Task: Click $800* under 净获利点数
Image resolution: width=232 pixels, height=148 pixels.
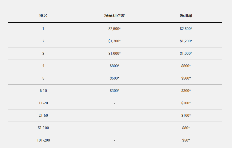Action: tap(114, 66)
